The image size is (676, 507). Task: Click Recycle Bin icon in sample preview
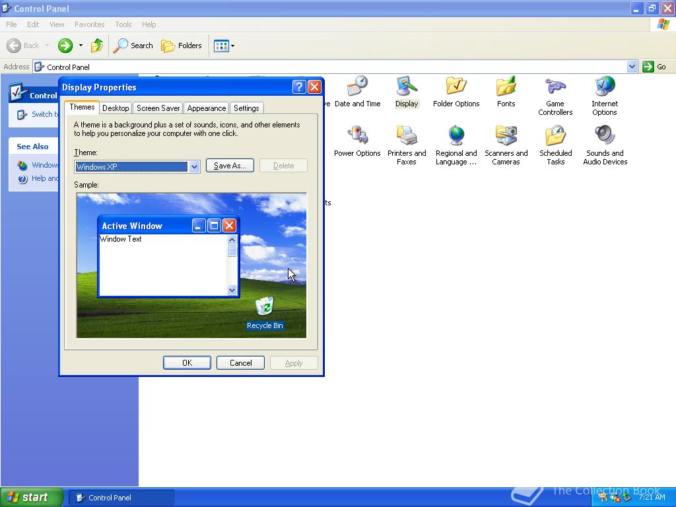(x=265, y=314)
